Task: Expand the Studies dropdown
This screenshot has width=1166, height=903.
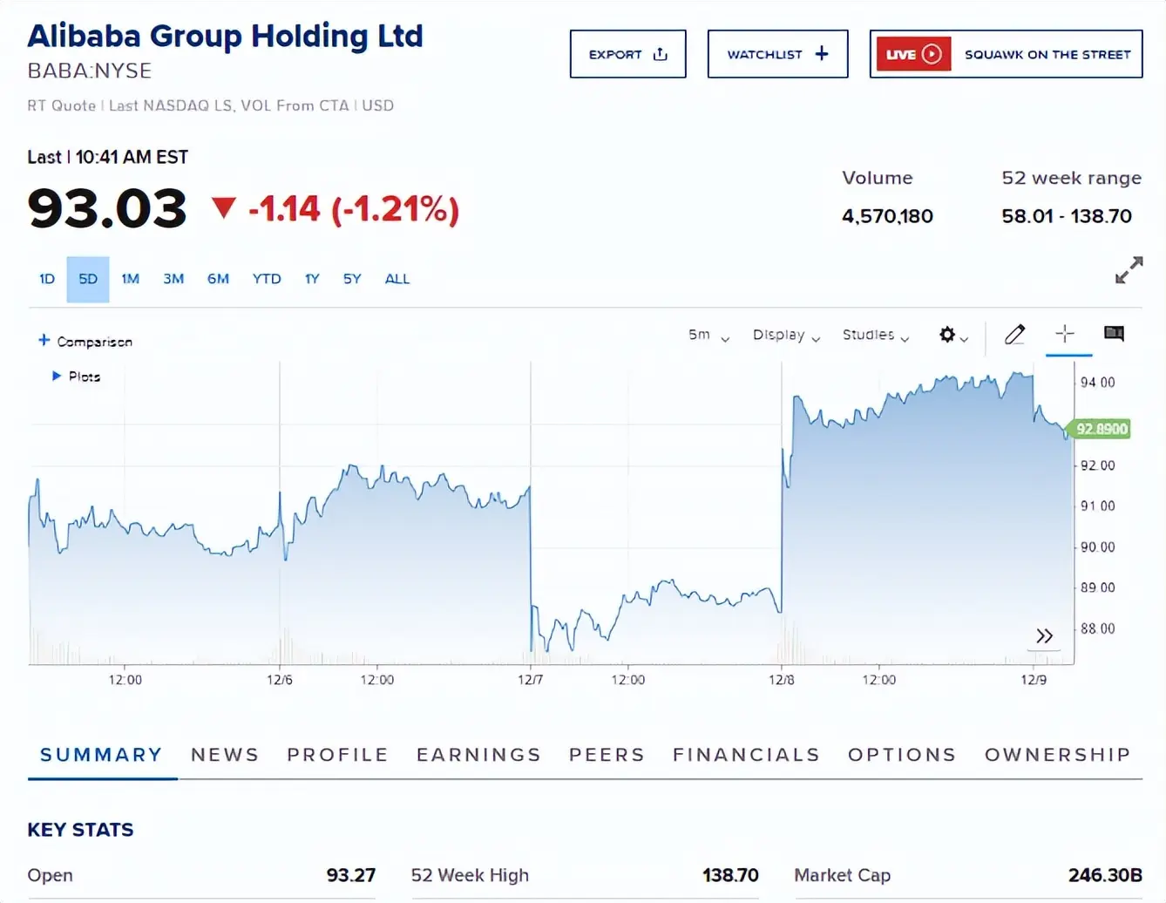Action: point(875,336)
